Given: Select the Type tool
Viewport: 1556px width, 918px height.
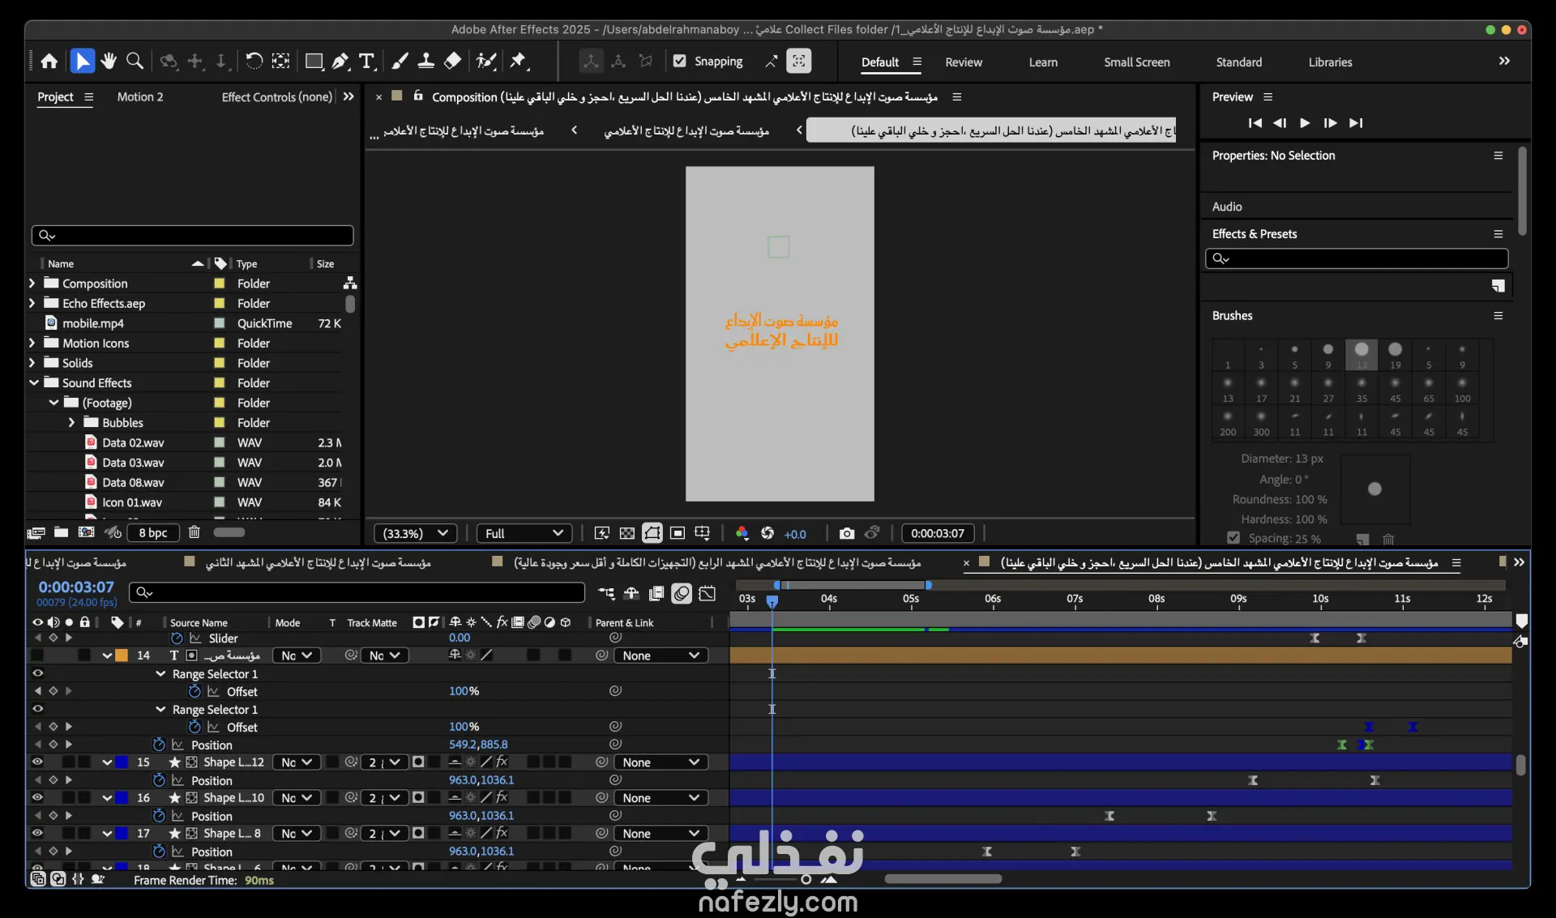Looking at the screenshot, I should [366, 62].
